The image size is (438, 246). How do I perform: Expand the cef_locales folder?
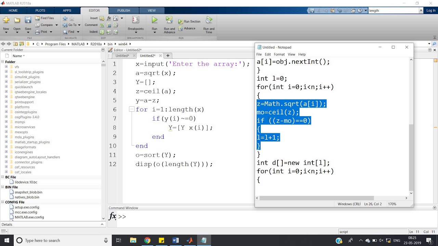point(6,172)
